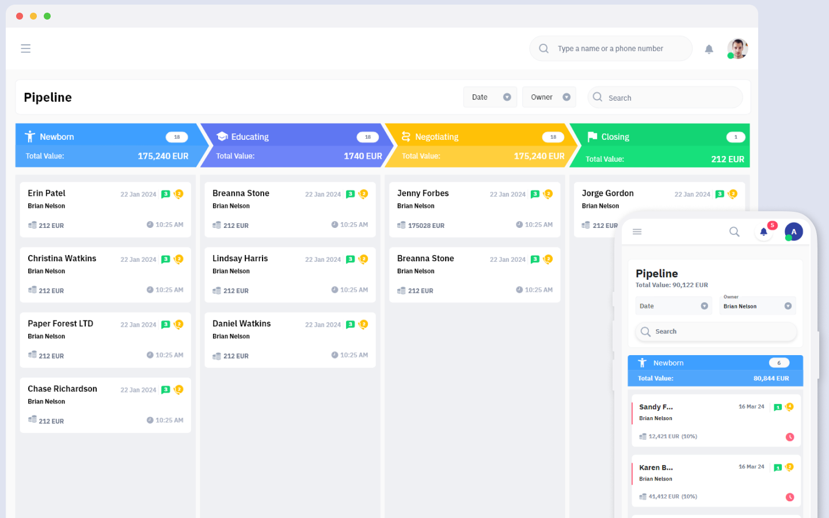
Task: Click the mobile search magnifier icon
Action: 734,231
